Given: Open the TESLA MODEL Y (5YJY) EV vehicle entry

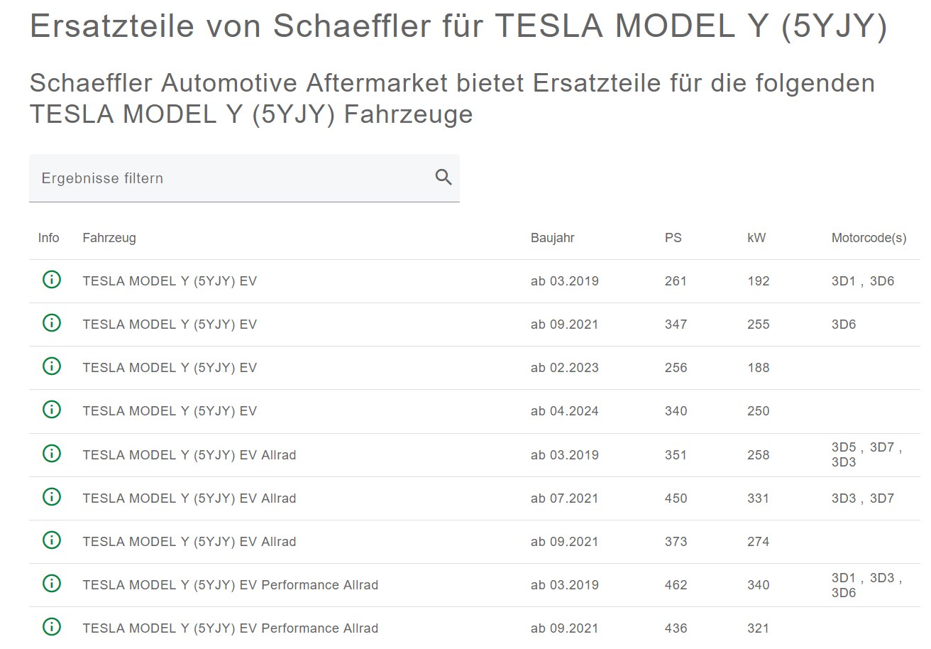Looking at the screenshot, I should pos(170,280).
